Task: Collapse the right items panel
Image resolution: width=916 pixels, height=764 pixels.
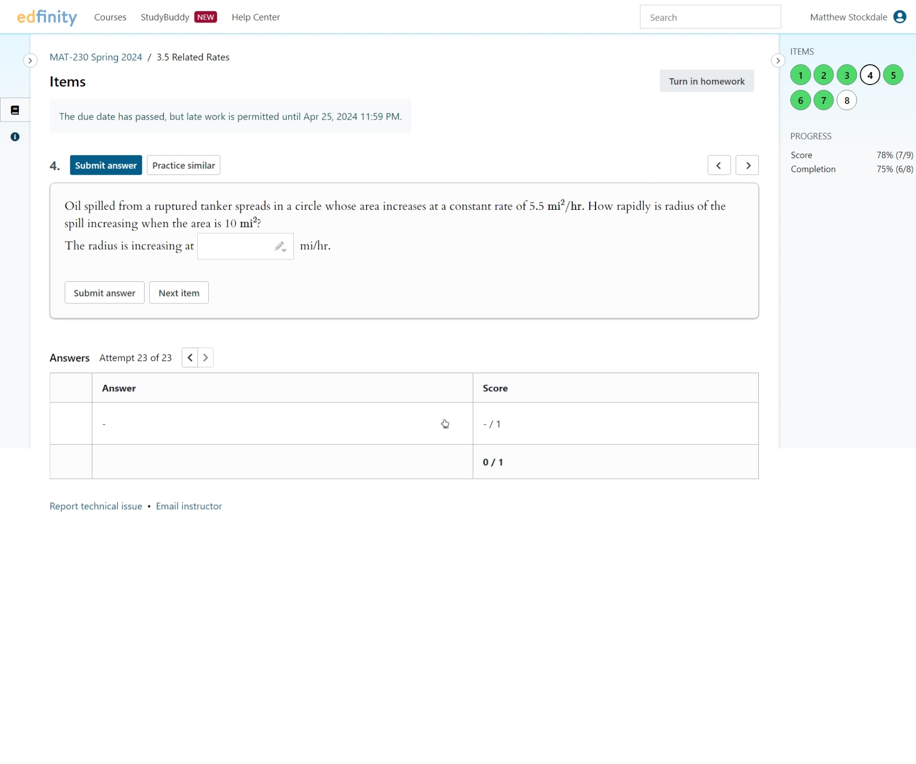Action: coord(778,61)
